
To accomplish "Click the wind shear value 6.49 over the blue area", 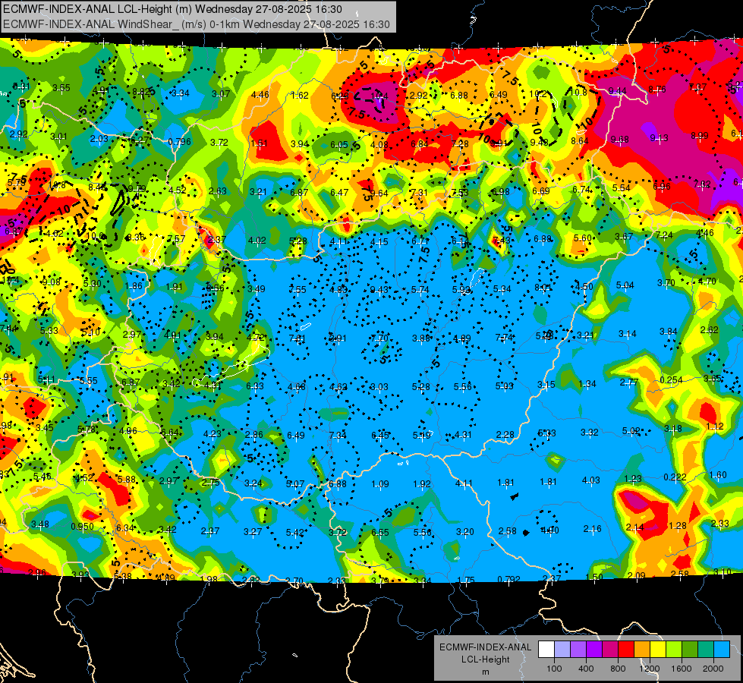I will click(296, 435).
